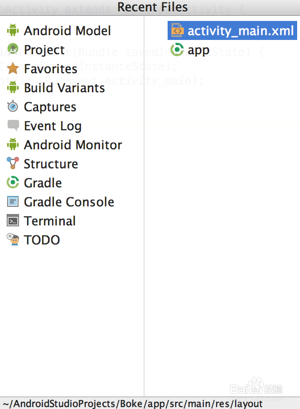300x409 pixels.
Task: Click the Favorites label text
Action: (x=50, y=68)
